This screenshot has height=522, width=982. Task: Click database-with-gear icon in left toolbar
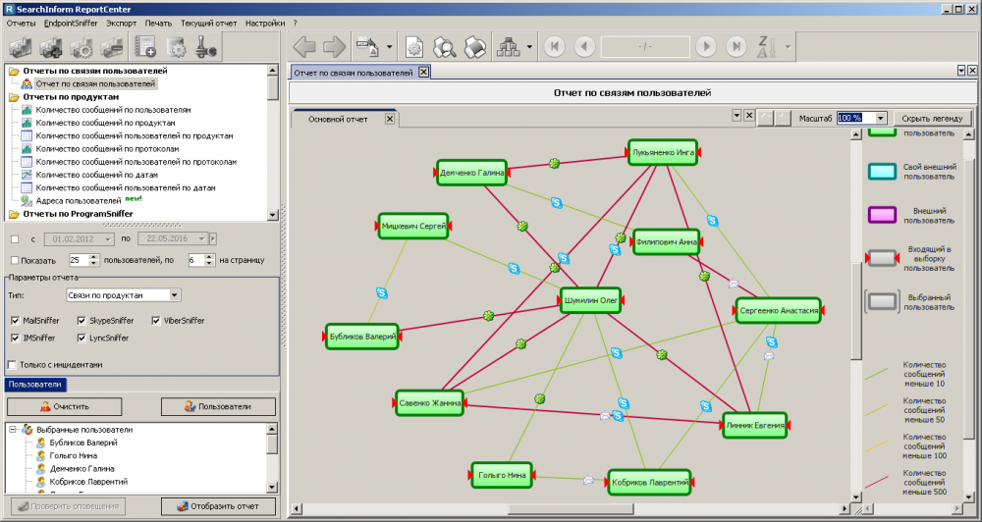pyautogui.click(x=82, y=48)
